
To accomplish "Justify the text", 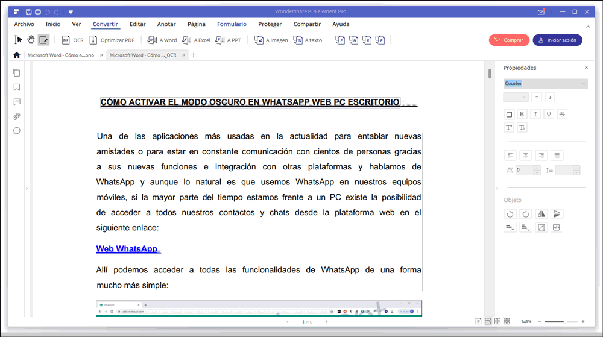I will click(x=557, y=156).
